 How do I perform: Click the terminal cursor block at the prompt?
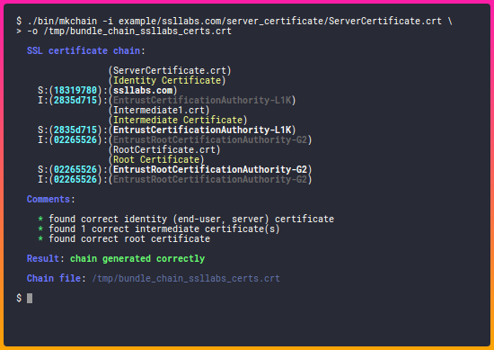(30, 298)
